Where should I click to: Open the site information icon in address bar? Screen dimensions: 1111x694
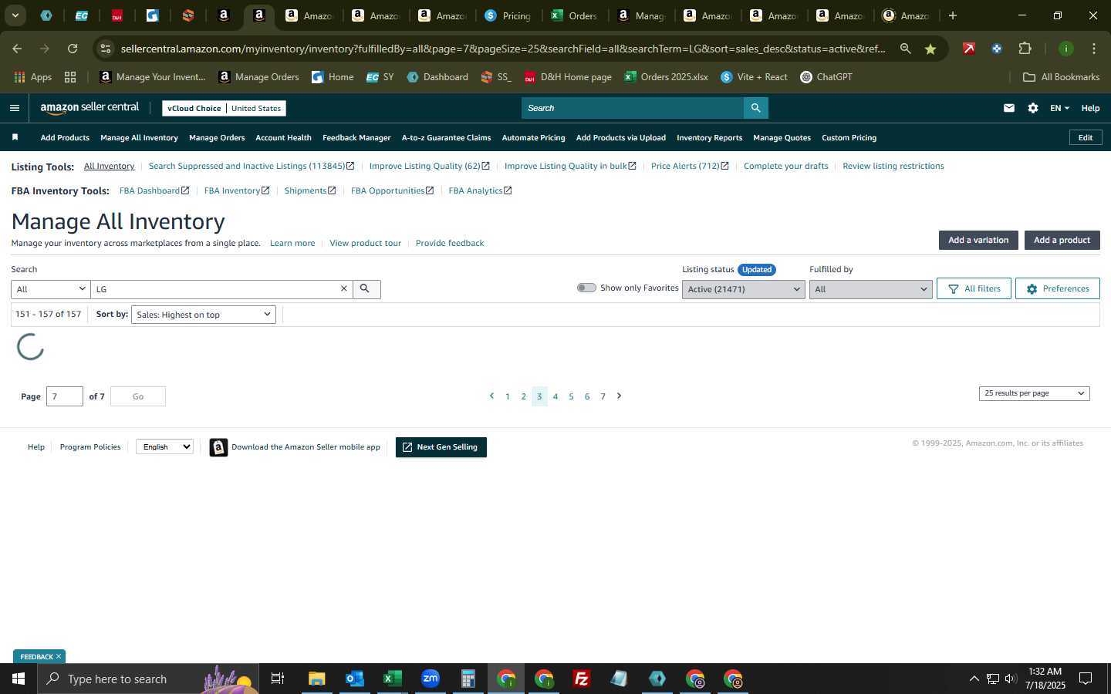(106, 49)
